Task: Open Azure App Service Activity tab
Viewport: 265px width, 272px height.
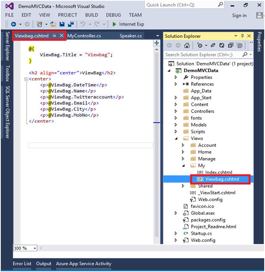Action: click(x=84, y=264)
